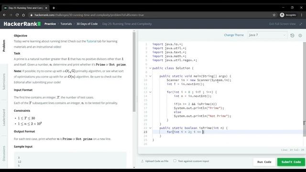Open the Java 7 language dropdown

pos(267,35)
